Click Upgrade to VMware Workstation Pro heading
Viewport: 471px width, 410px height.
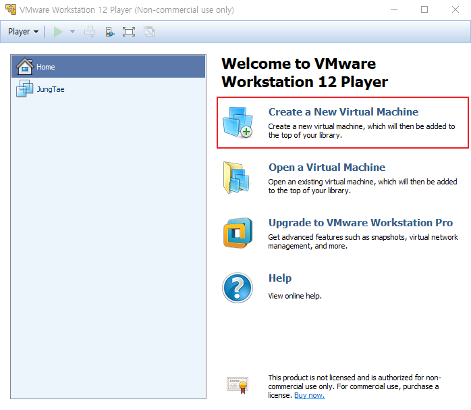point(360,223)
